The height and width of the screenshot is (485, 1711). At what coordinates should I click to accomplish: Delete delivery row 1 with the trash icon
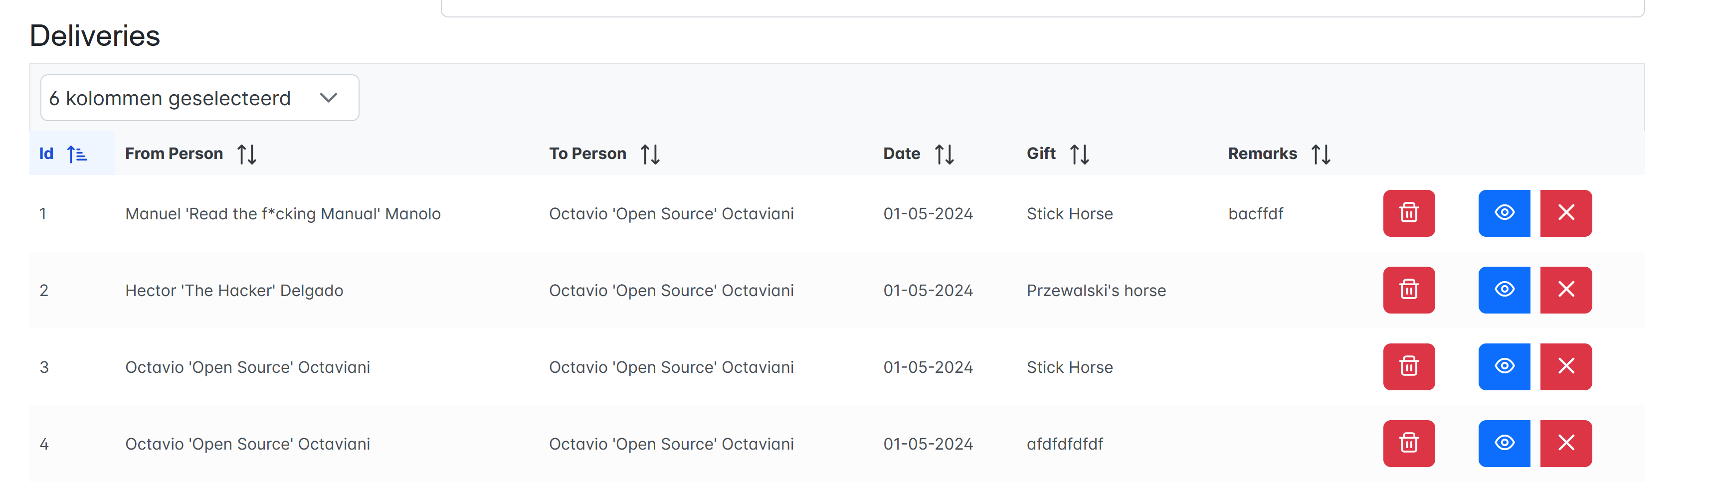coord(1409,213)
